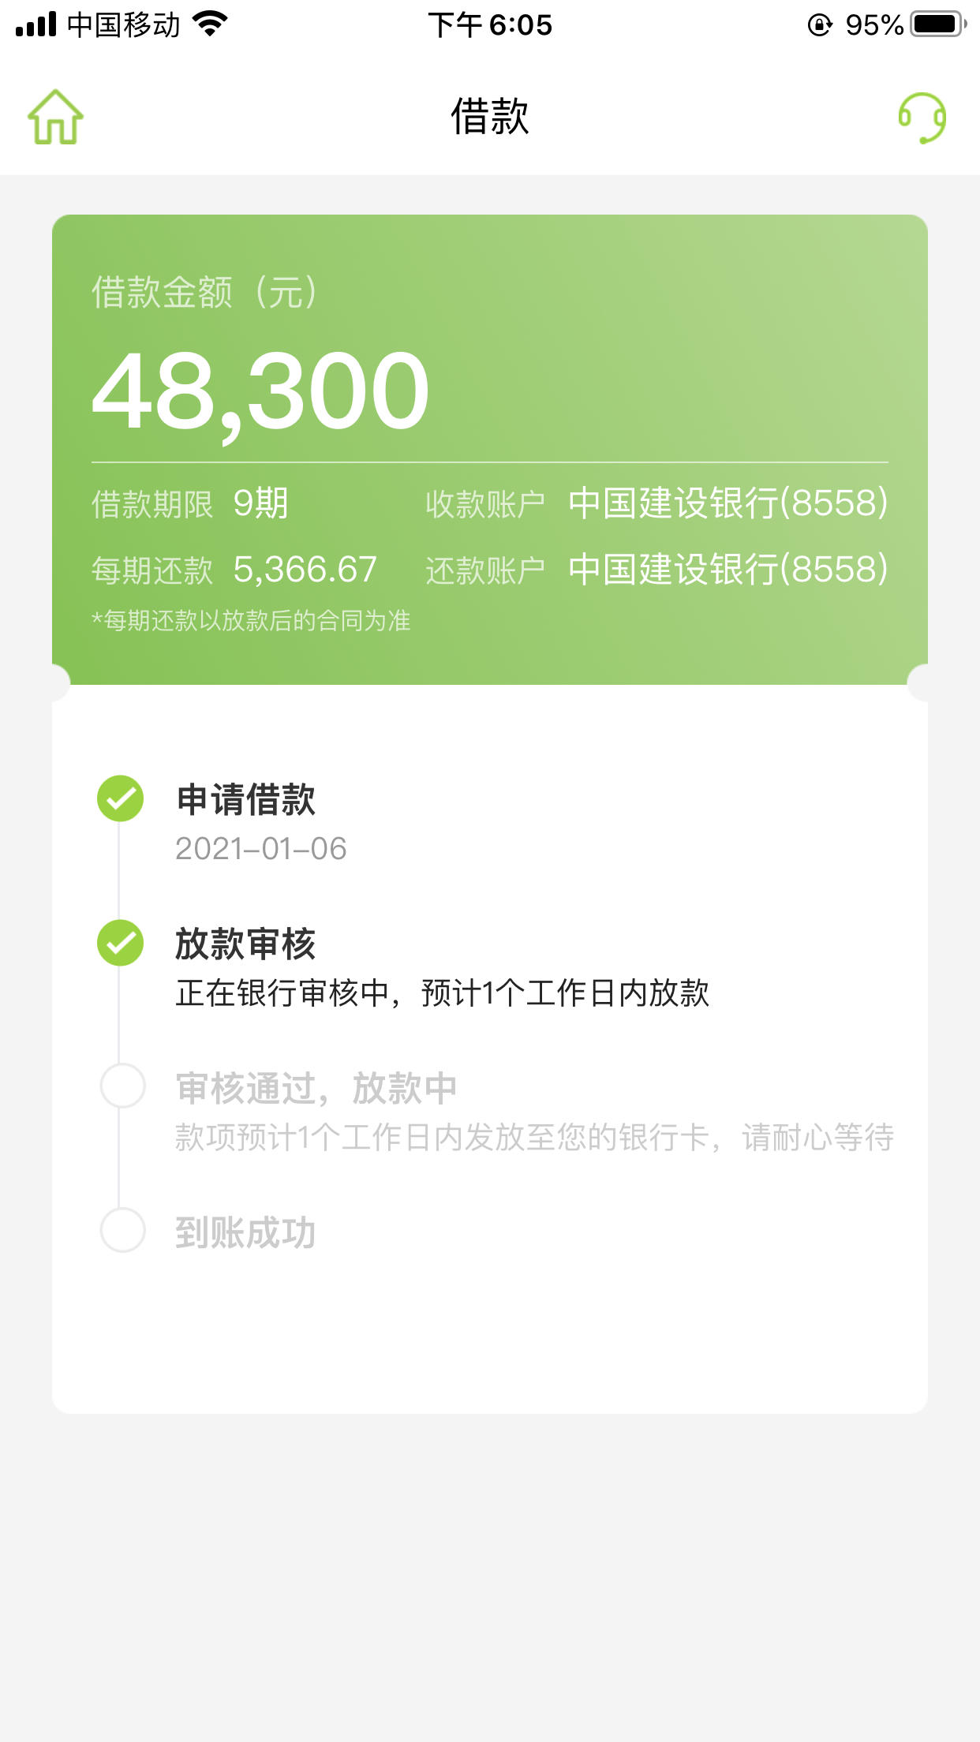The height and width of the screenshot is (1742, 980).
Task: Tap the Wi-Fi status icon
Action: coord(210,24)
